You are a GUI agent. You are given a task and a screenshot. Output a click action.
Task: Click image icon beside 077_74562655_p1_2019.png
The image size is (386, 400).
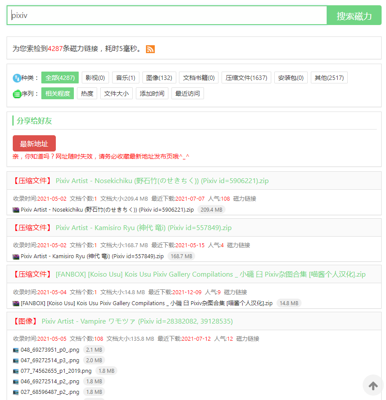pos(16,371)
